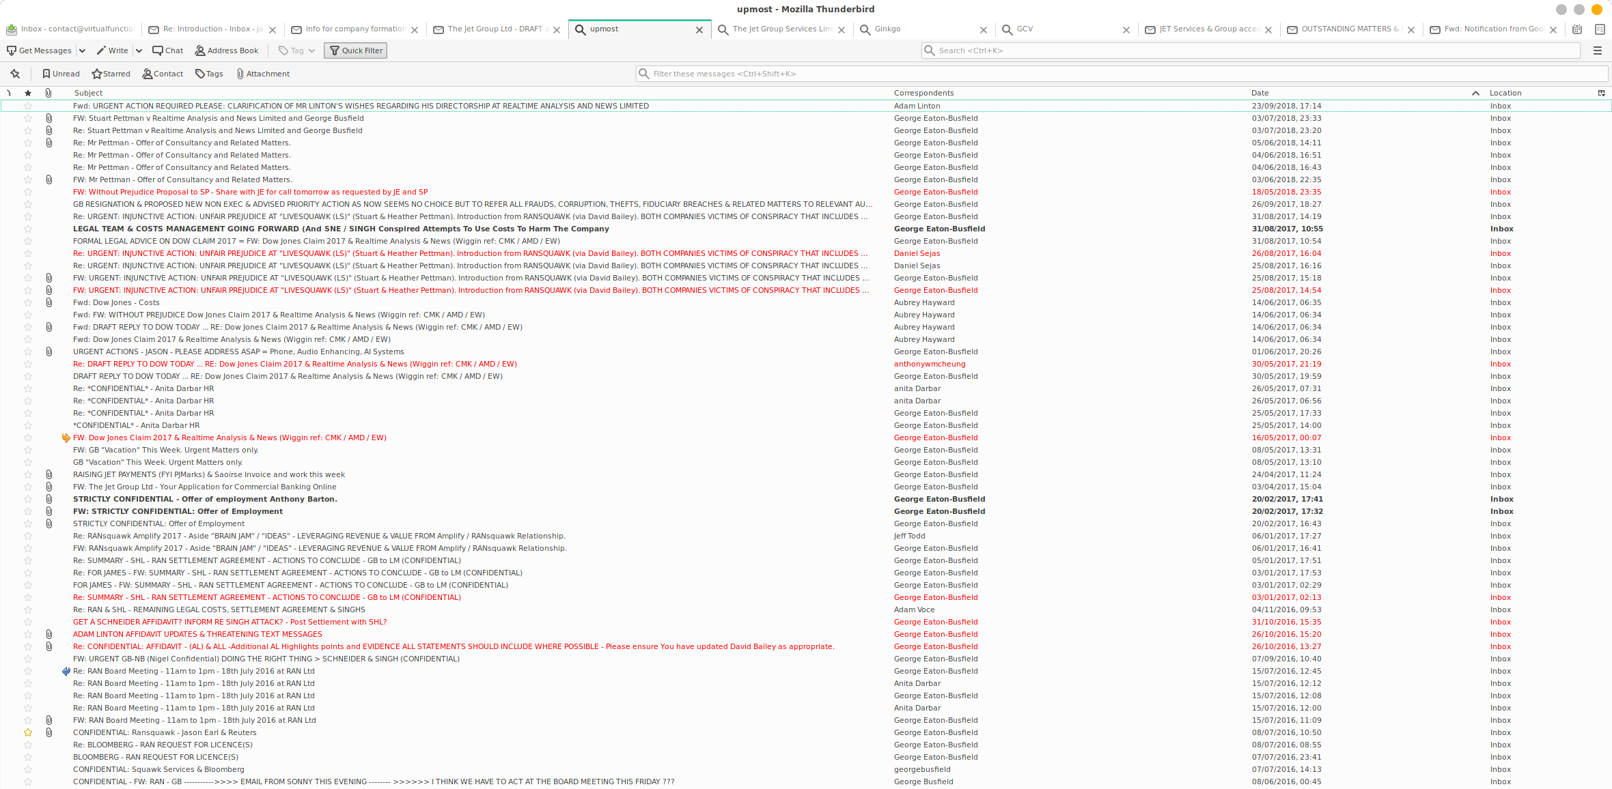Image resolution: width=1612 pixels, height=789 pixels.
Task: Click the global search magnifier icon
Action: (x=930, y=51)
